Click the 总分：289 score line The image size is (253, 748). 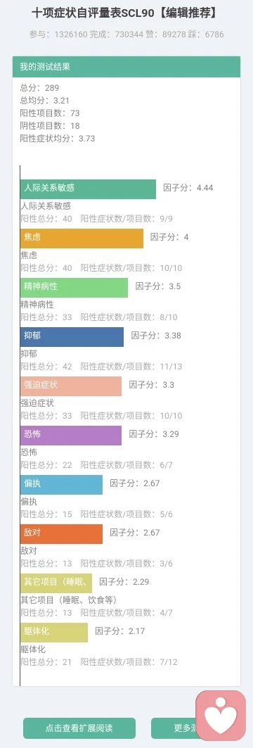39,88
